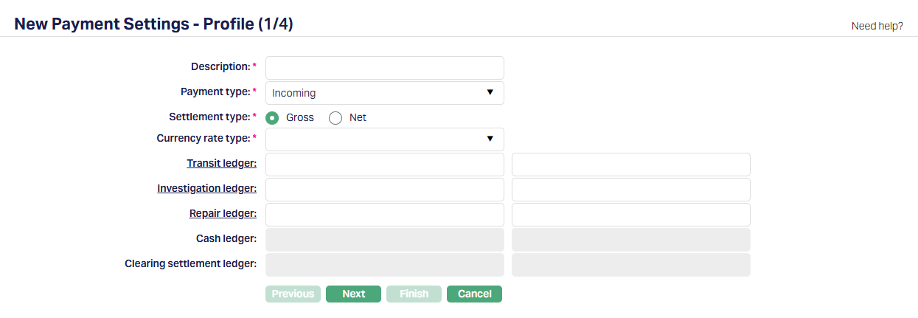The height and width of the screenshot is (318, 918).
Task: Click the Currency rate type arrow icon
Action: tap(490, 139)
